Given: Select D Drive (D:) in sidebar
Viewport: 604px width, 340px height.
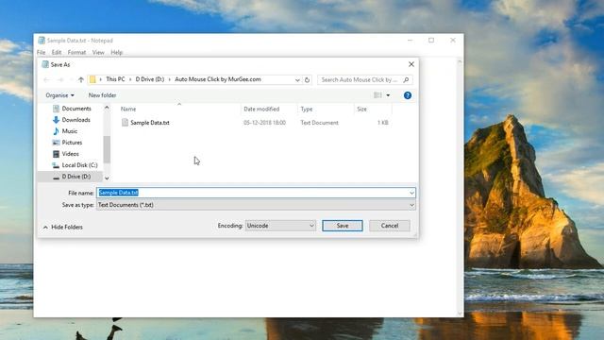Looking at the screenshot, I should click(x=76, y=177).
